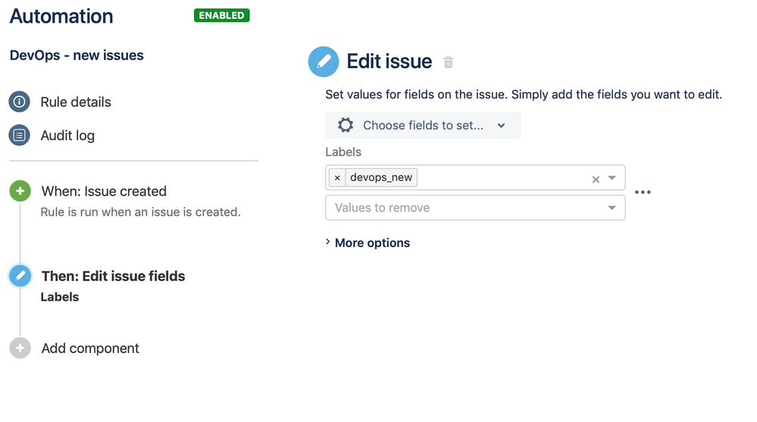Open Rule details
This screenshot has height=422, width=757.
[x=76, y=102]
